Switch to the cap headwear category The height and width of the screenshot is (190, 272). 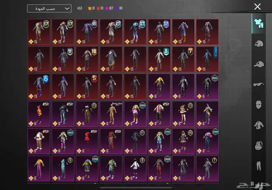pyautogui.click(x=258, y=64)
